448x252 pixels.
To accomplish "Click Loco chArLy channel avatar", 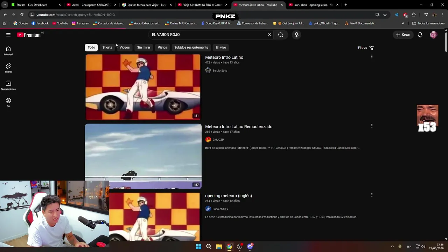I will point(208,209).
